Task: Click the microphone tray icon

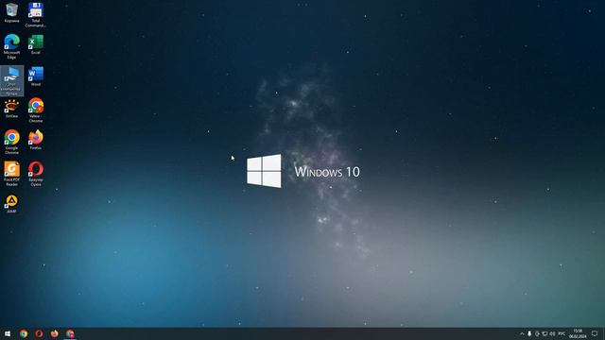Action: (529, 333)
